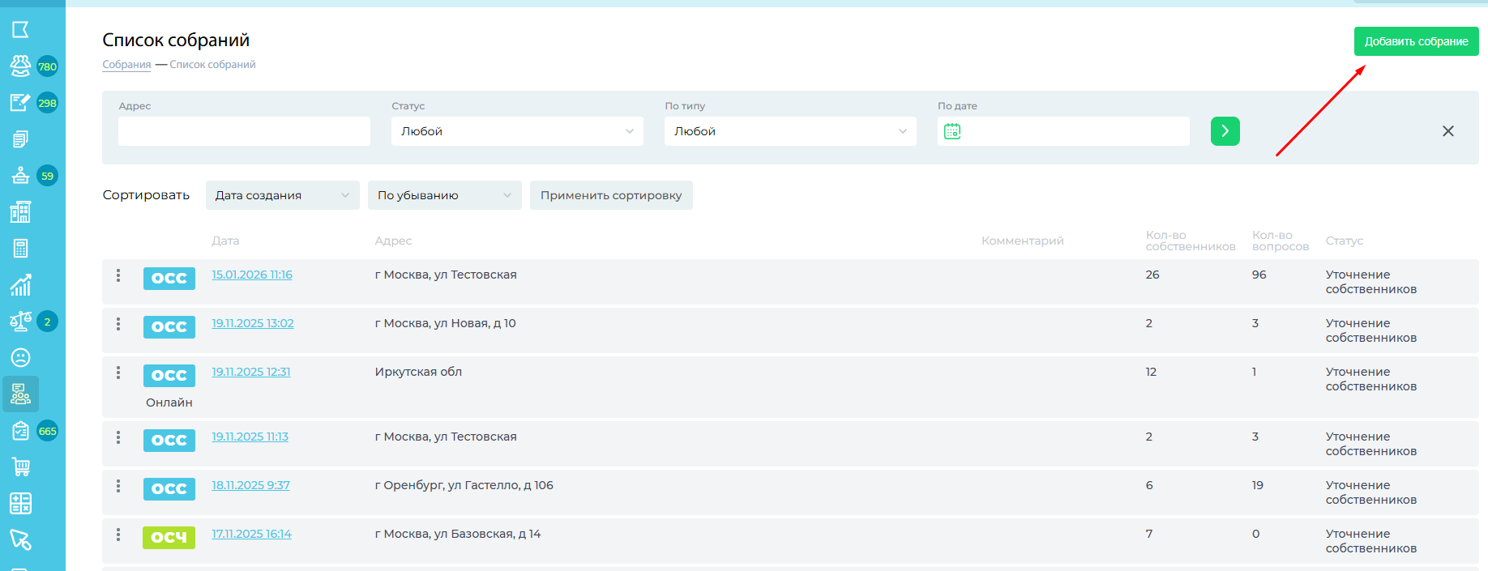
Task: Expand the По типу dropdown
Action: [x=789, y=131]
